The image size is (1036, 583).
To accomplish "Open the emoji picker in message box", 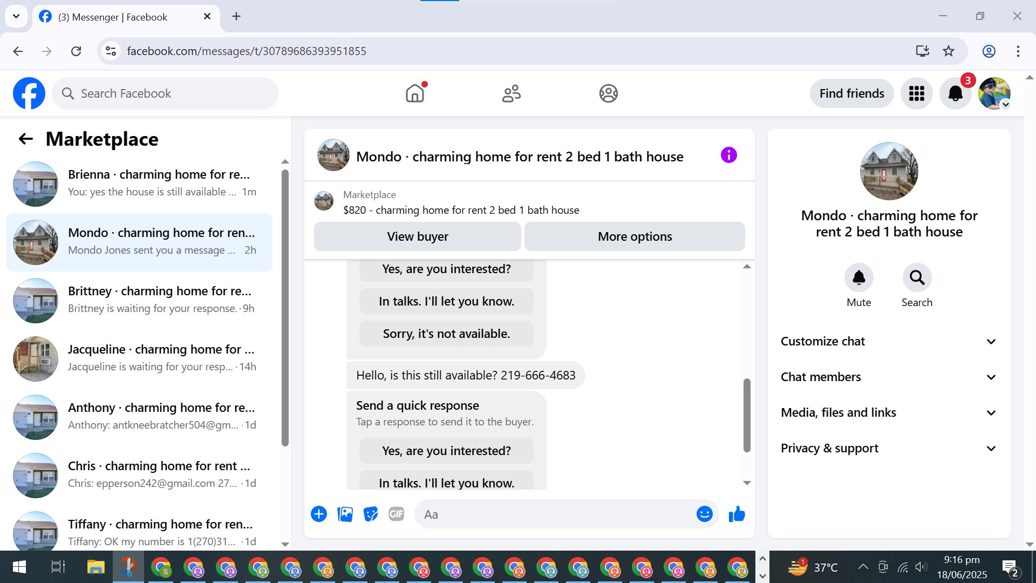I will tap(705, 514).
